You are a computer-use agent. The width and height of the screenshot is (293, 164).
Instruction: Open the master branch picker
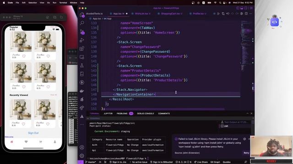click(x=91, y=162)
